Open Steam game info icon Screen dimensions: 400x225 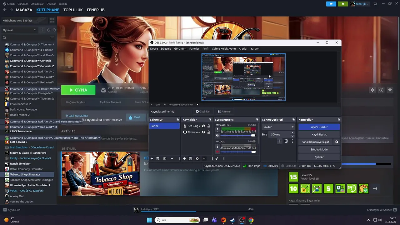pyautogui.click(x=381, y=90)
